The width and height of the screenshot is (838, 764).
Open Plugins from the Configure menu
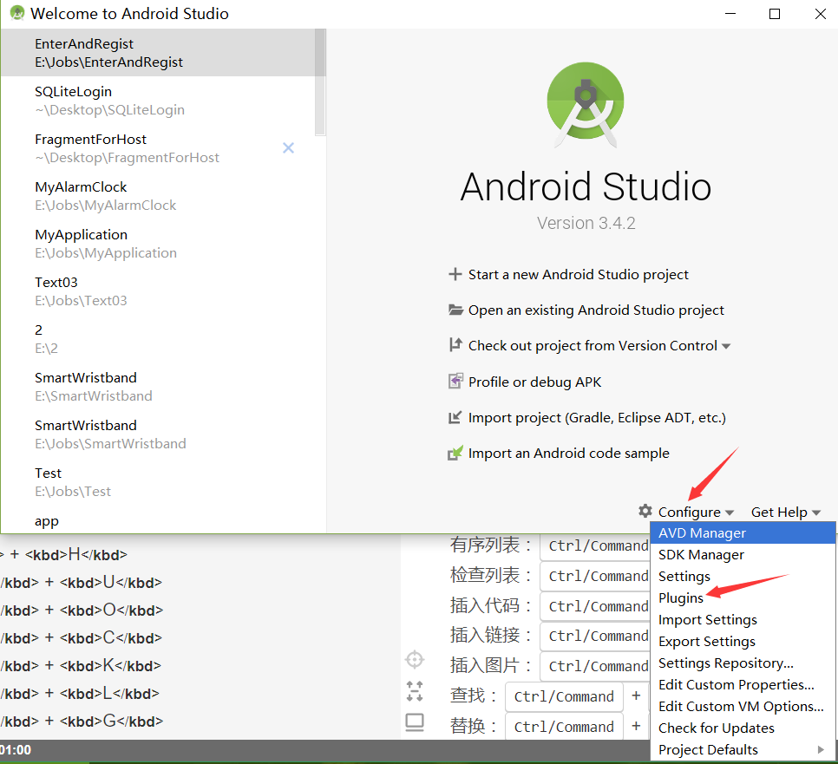[x=743, y=597]
